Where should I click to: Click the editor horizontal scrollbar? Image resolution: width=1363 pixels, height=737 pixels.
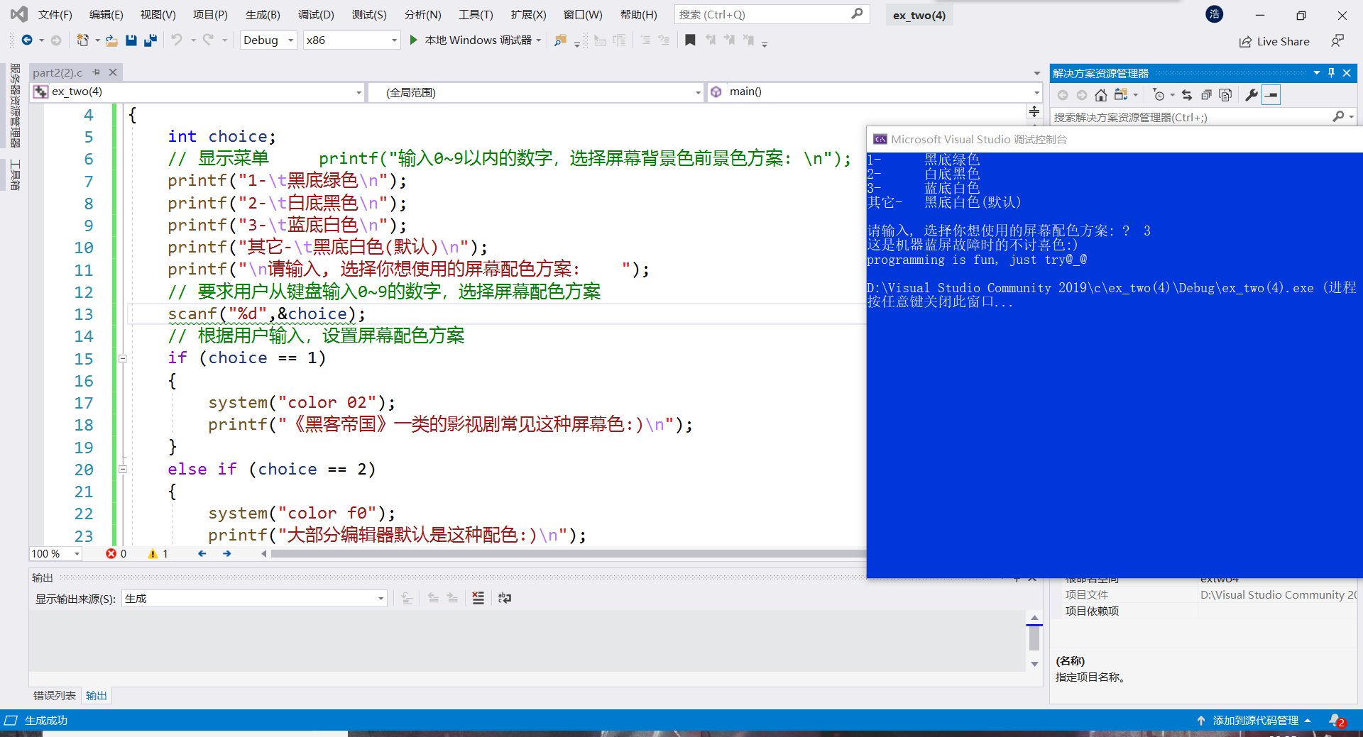pyautogui.click(x=568, y=553)
